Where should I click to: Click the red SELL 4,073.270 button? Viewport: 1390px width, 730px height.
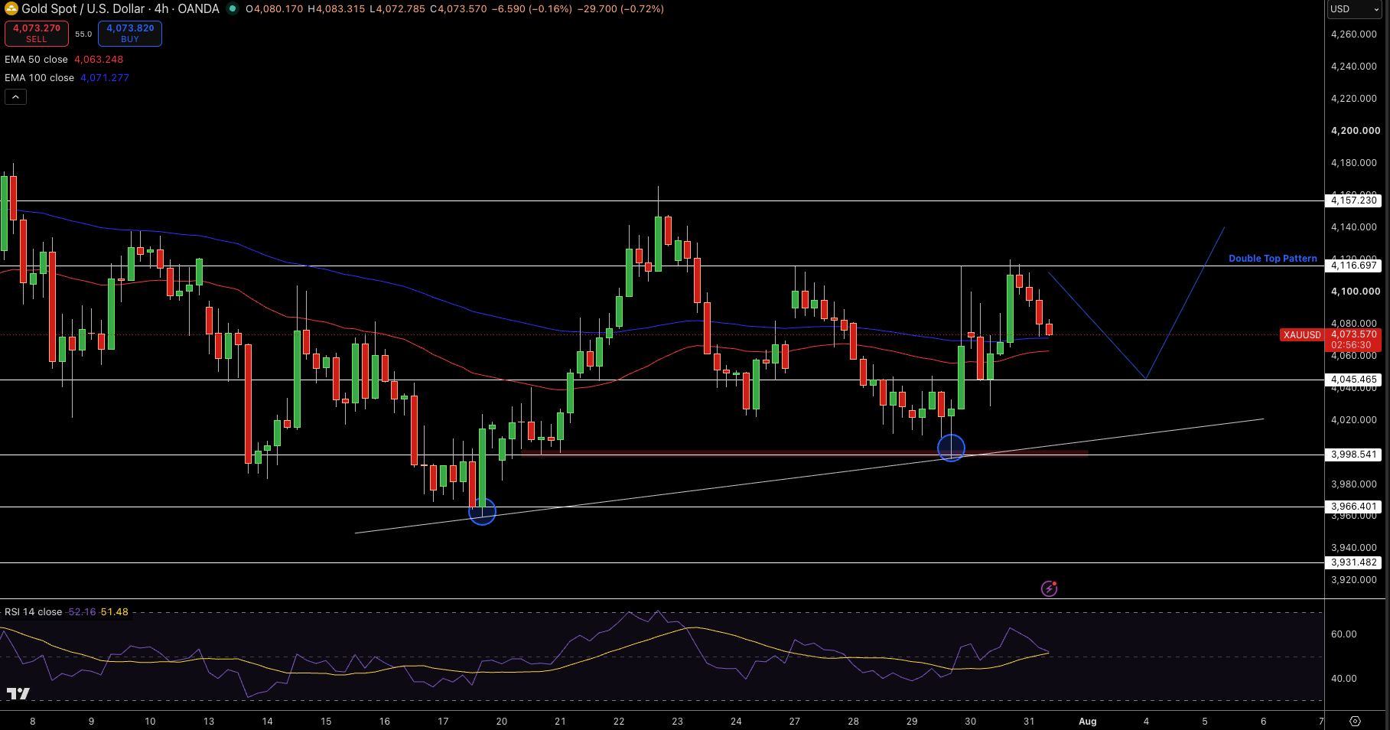point(37,34)
